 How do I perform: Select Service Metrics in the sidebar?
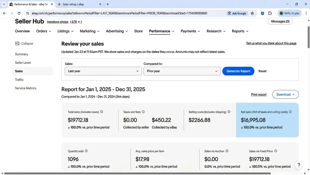25,88
